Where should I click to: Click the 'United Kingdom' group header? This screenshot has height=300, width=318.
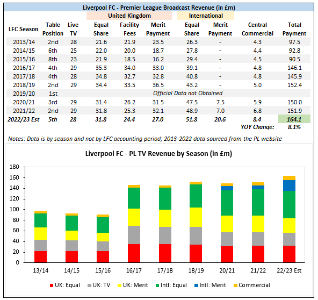click(129, 16)
